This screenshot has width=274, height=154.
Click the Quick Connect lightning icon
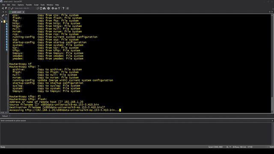(6, 8)
